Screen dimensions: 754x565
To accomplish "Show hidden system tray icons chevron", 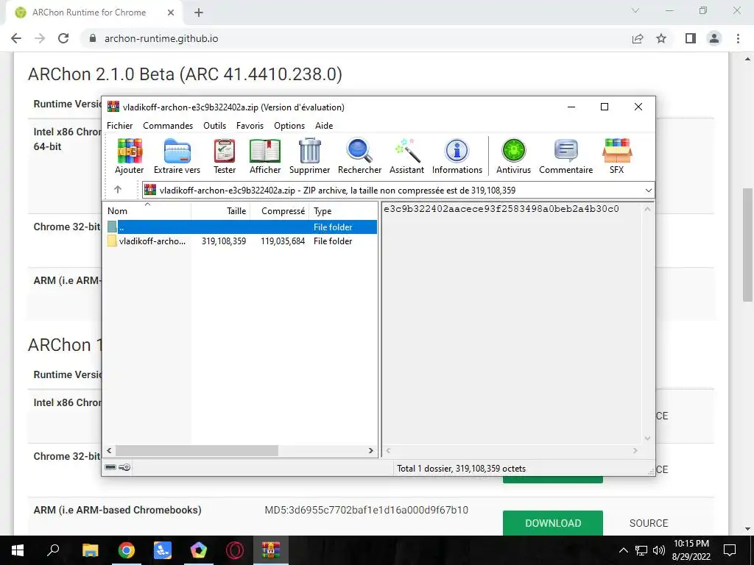I will coord(623,550).
